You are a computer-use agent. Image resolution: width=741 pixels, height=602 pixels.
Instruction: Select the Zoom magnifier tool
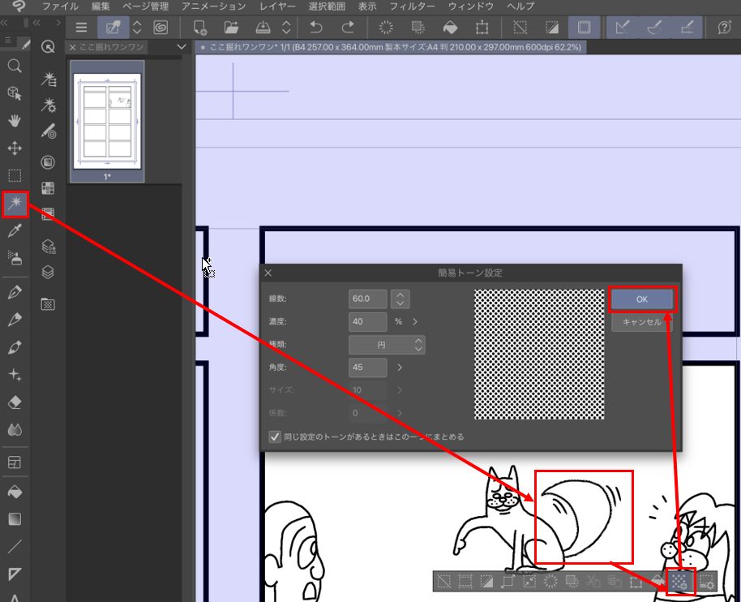coord(15,66)
